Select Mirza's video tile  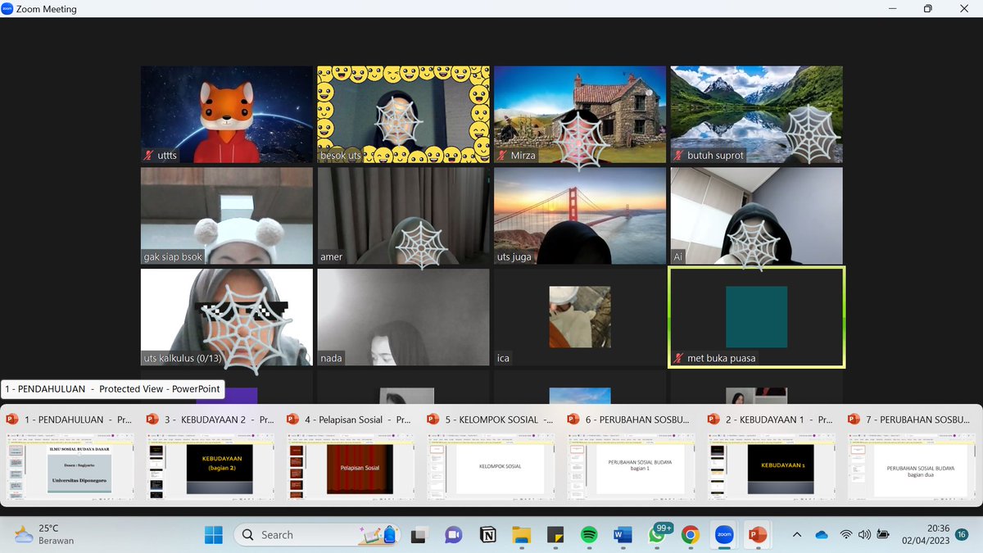tap(580, 114)
